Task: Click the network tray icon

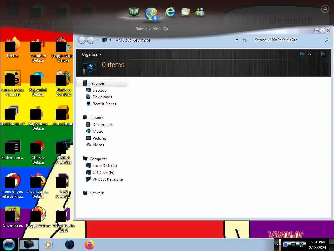Action: coord(294,244)
